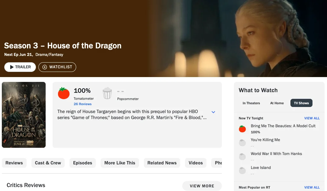
Task: Click the Tomatometer label
Action: click(x=84, y=99)
